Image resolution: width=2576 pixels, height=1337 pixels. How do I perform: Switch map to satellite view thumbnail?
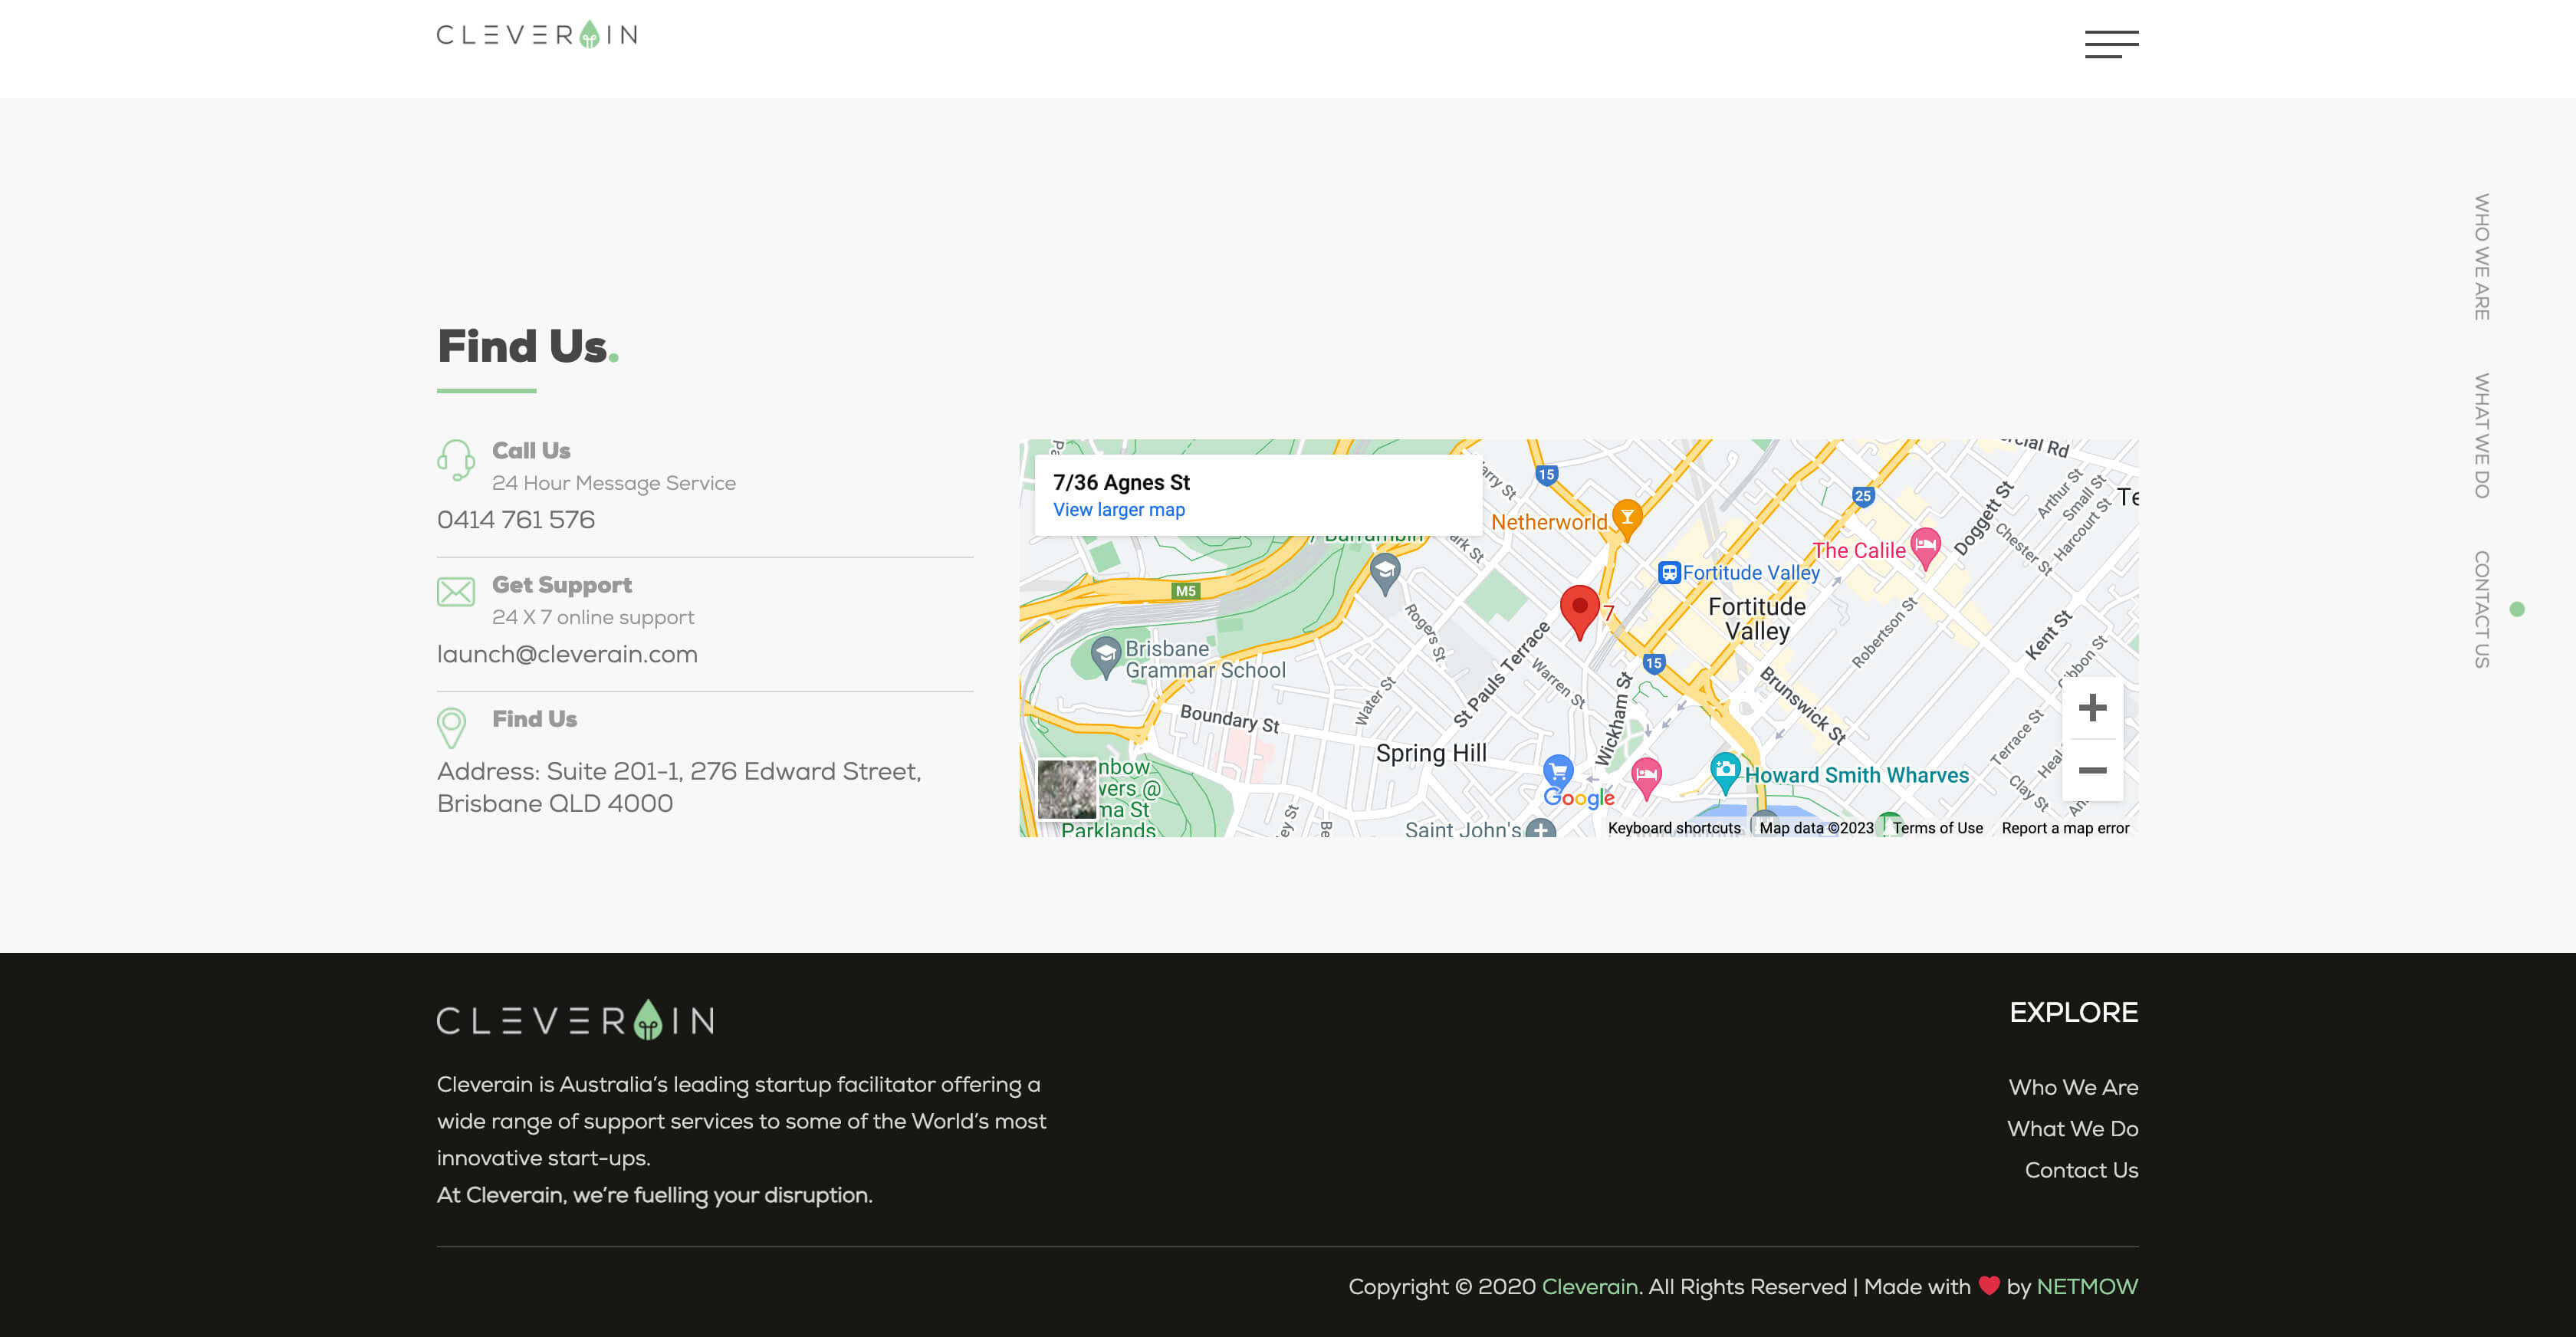click(x=1067, y=788)
